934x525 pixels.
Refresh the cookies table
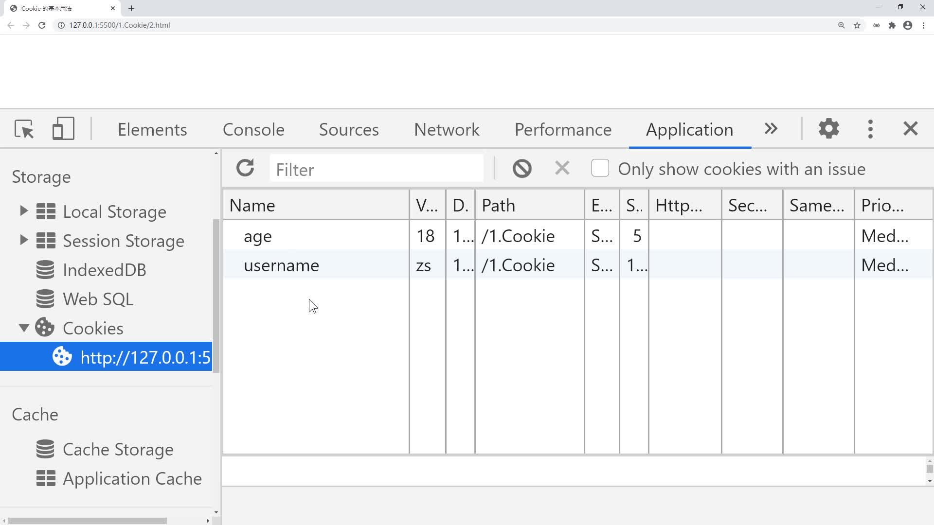pyautogui.click(x=245, y=168)
